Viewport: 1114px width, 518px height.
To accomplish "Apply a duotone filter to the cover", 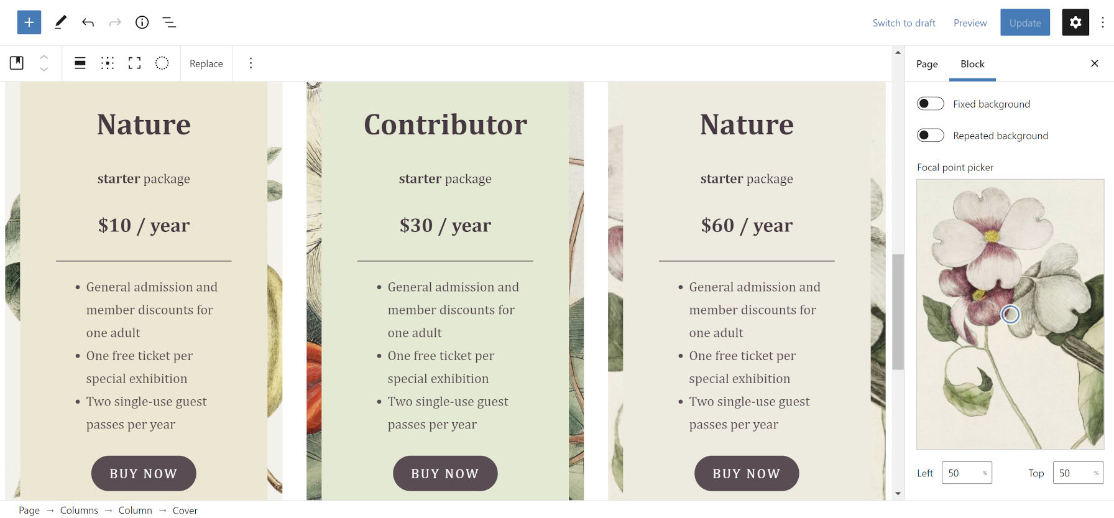I will pyautogui.click(x=162, y=63).
